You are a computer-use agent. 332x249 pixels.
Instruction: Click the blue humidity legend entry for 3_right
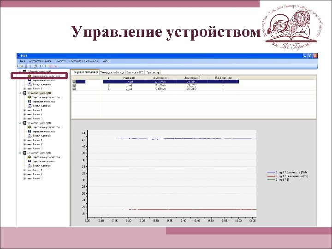click(288, 172)
